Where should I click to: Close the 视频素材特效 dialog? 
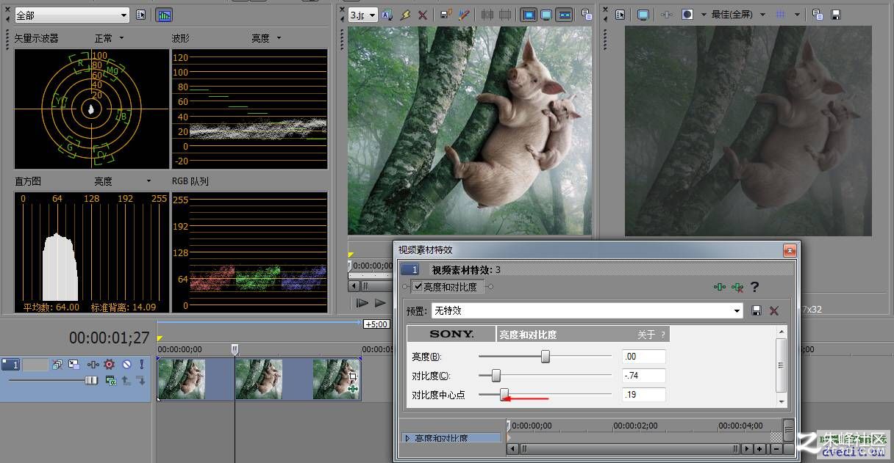coord(790,251)
